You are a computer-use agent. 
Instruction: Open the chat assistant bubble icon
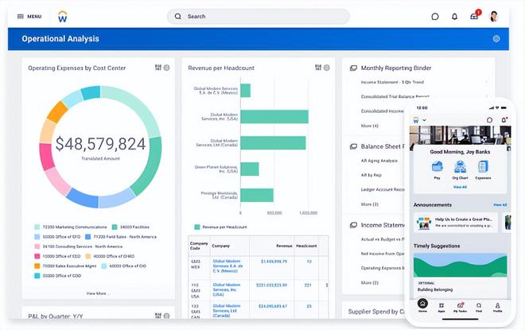click(x=435, y=17)
